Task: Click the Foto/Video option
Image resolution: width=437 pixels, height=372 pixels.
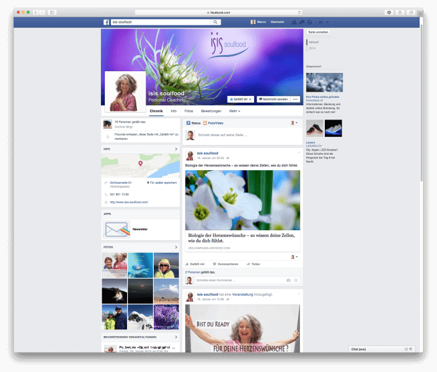Action: click(x=213, y=123)
